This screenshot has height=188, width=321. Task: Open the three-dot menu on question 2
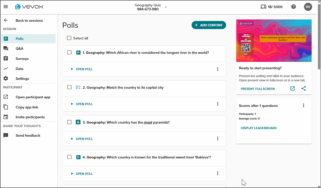point(218,104)
